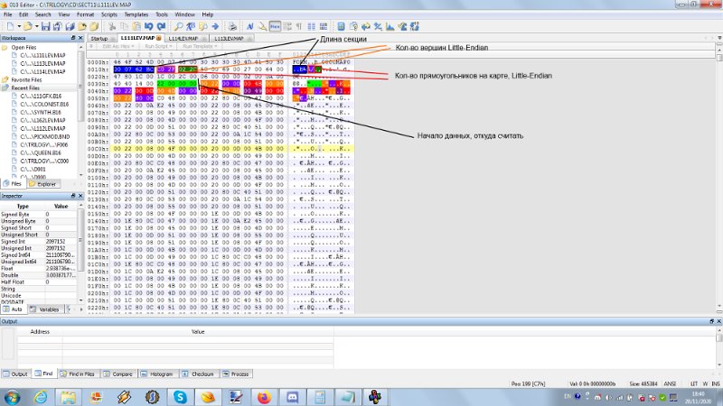Open Find with the magnifying glass toolbar icon

178,26
